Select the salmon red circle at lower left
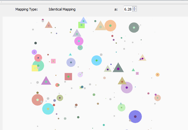 coord(38,100)
